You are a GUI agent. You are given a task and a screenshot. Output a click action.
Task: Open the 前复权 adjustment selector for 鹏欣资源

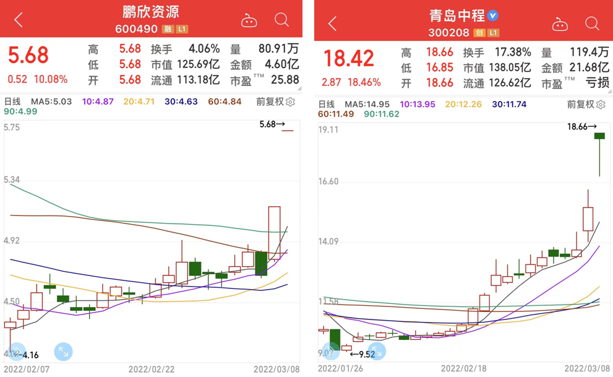[270, 102]
